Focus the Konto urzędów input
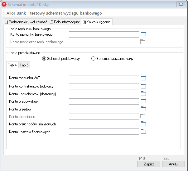This screenshot has height=171, width=188. point(104,109)
